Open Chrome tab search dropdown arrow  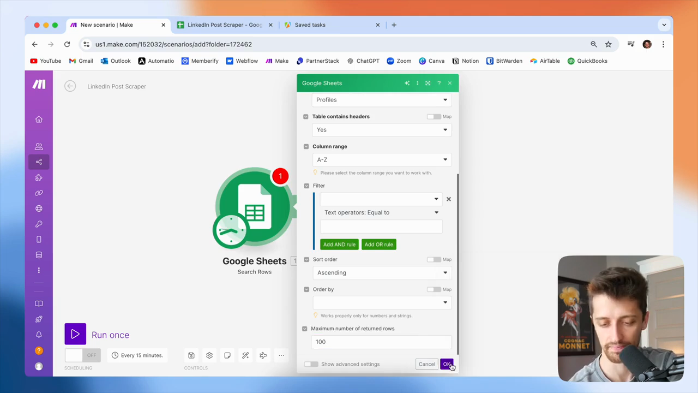click(664, 25)
